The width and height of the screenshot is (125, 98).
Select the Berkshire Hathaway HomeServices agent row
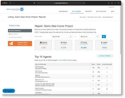(74, 85)
